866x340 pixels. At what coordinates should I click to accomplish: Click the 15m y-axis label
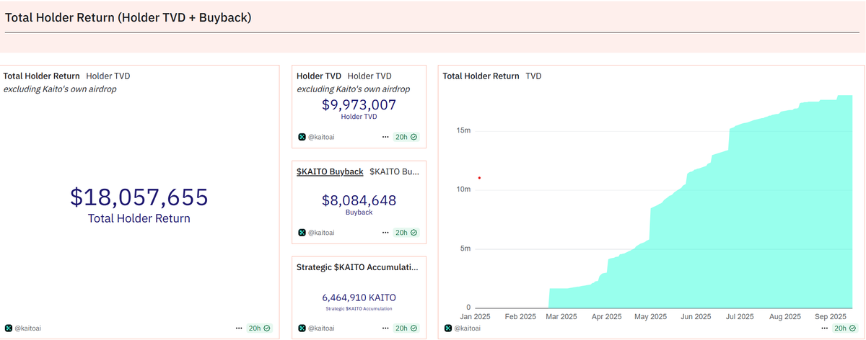(463, 130)
